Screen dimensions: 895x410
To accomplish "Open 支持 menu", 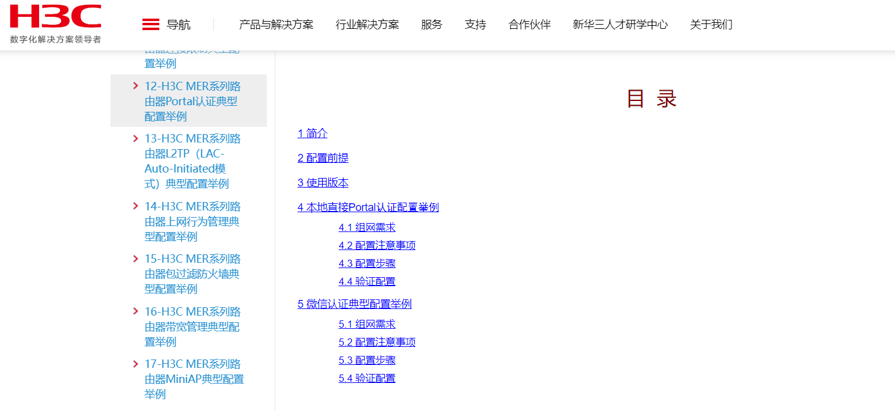I will pos(475,25).
